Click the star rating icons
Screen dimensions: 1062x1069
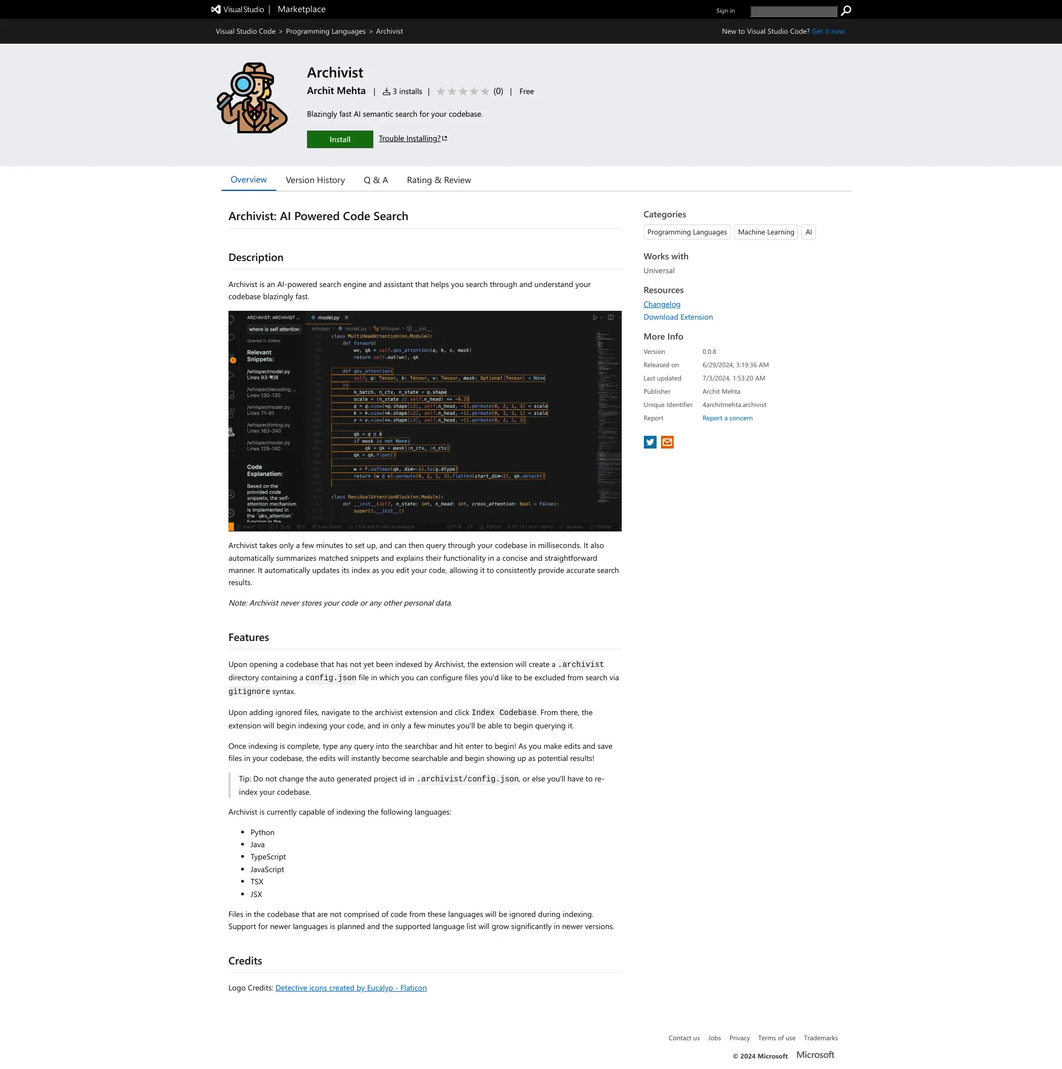(x=462, y=91)
